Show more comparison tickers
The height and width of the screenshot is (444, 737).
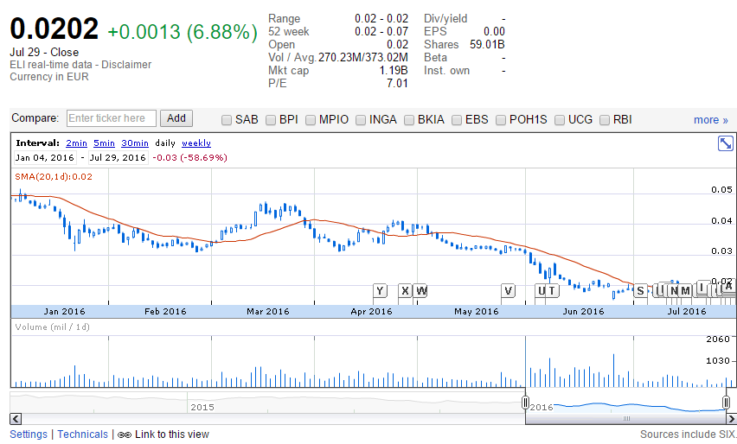(x=711, y=120)
